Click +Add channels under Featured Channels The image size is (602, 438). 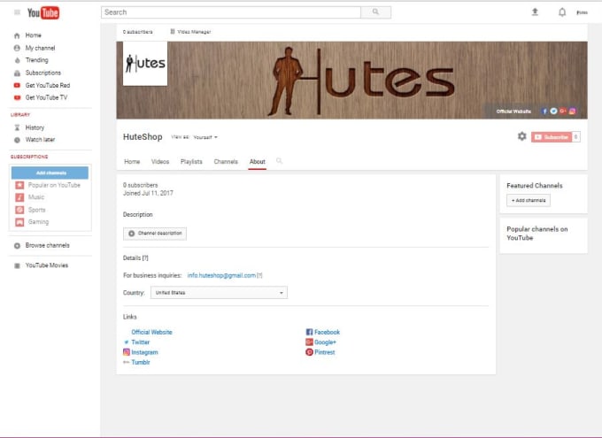[529, 200]
